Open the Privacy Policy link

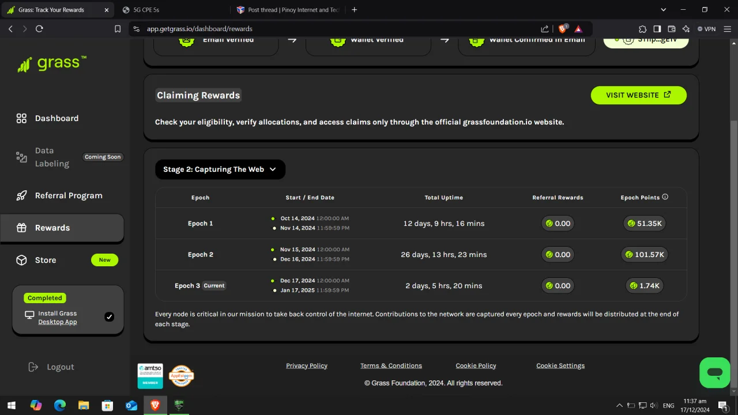pos(307,366)
